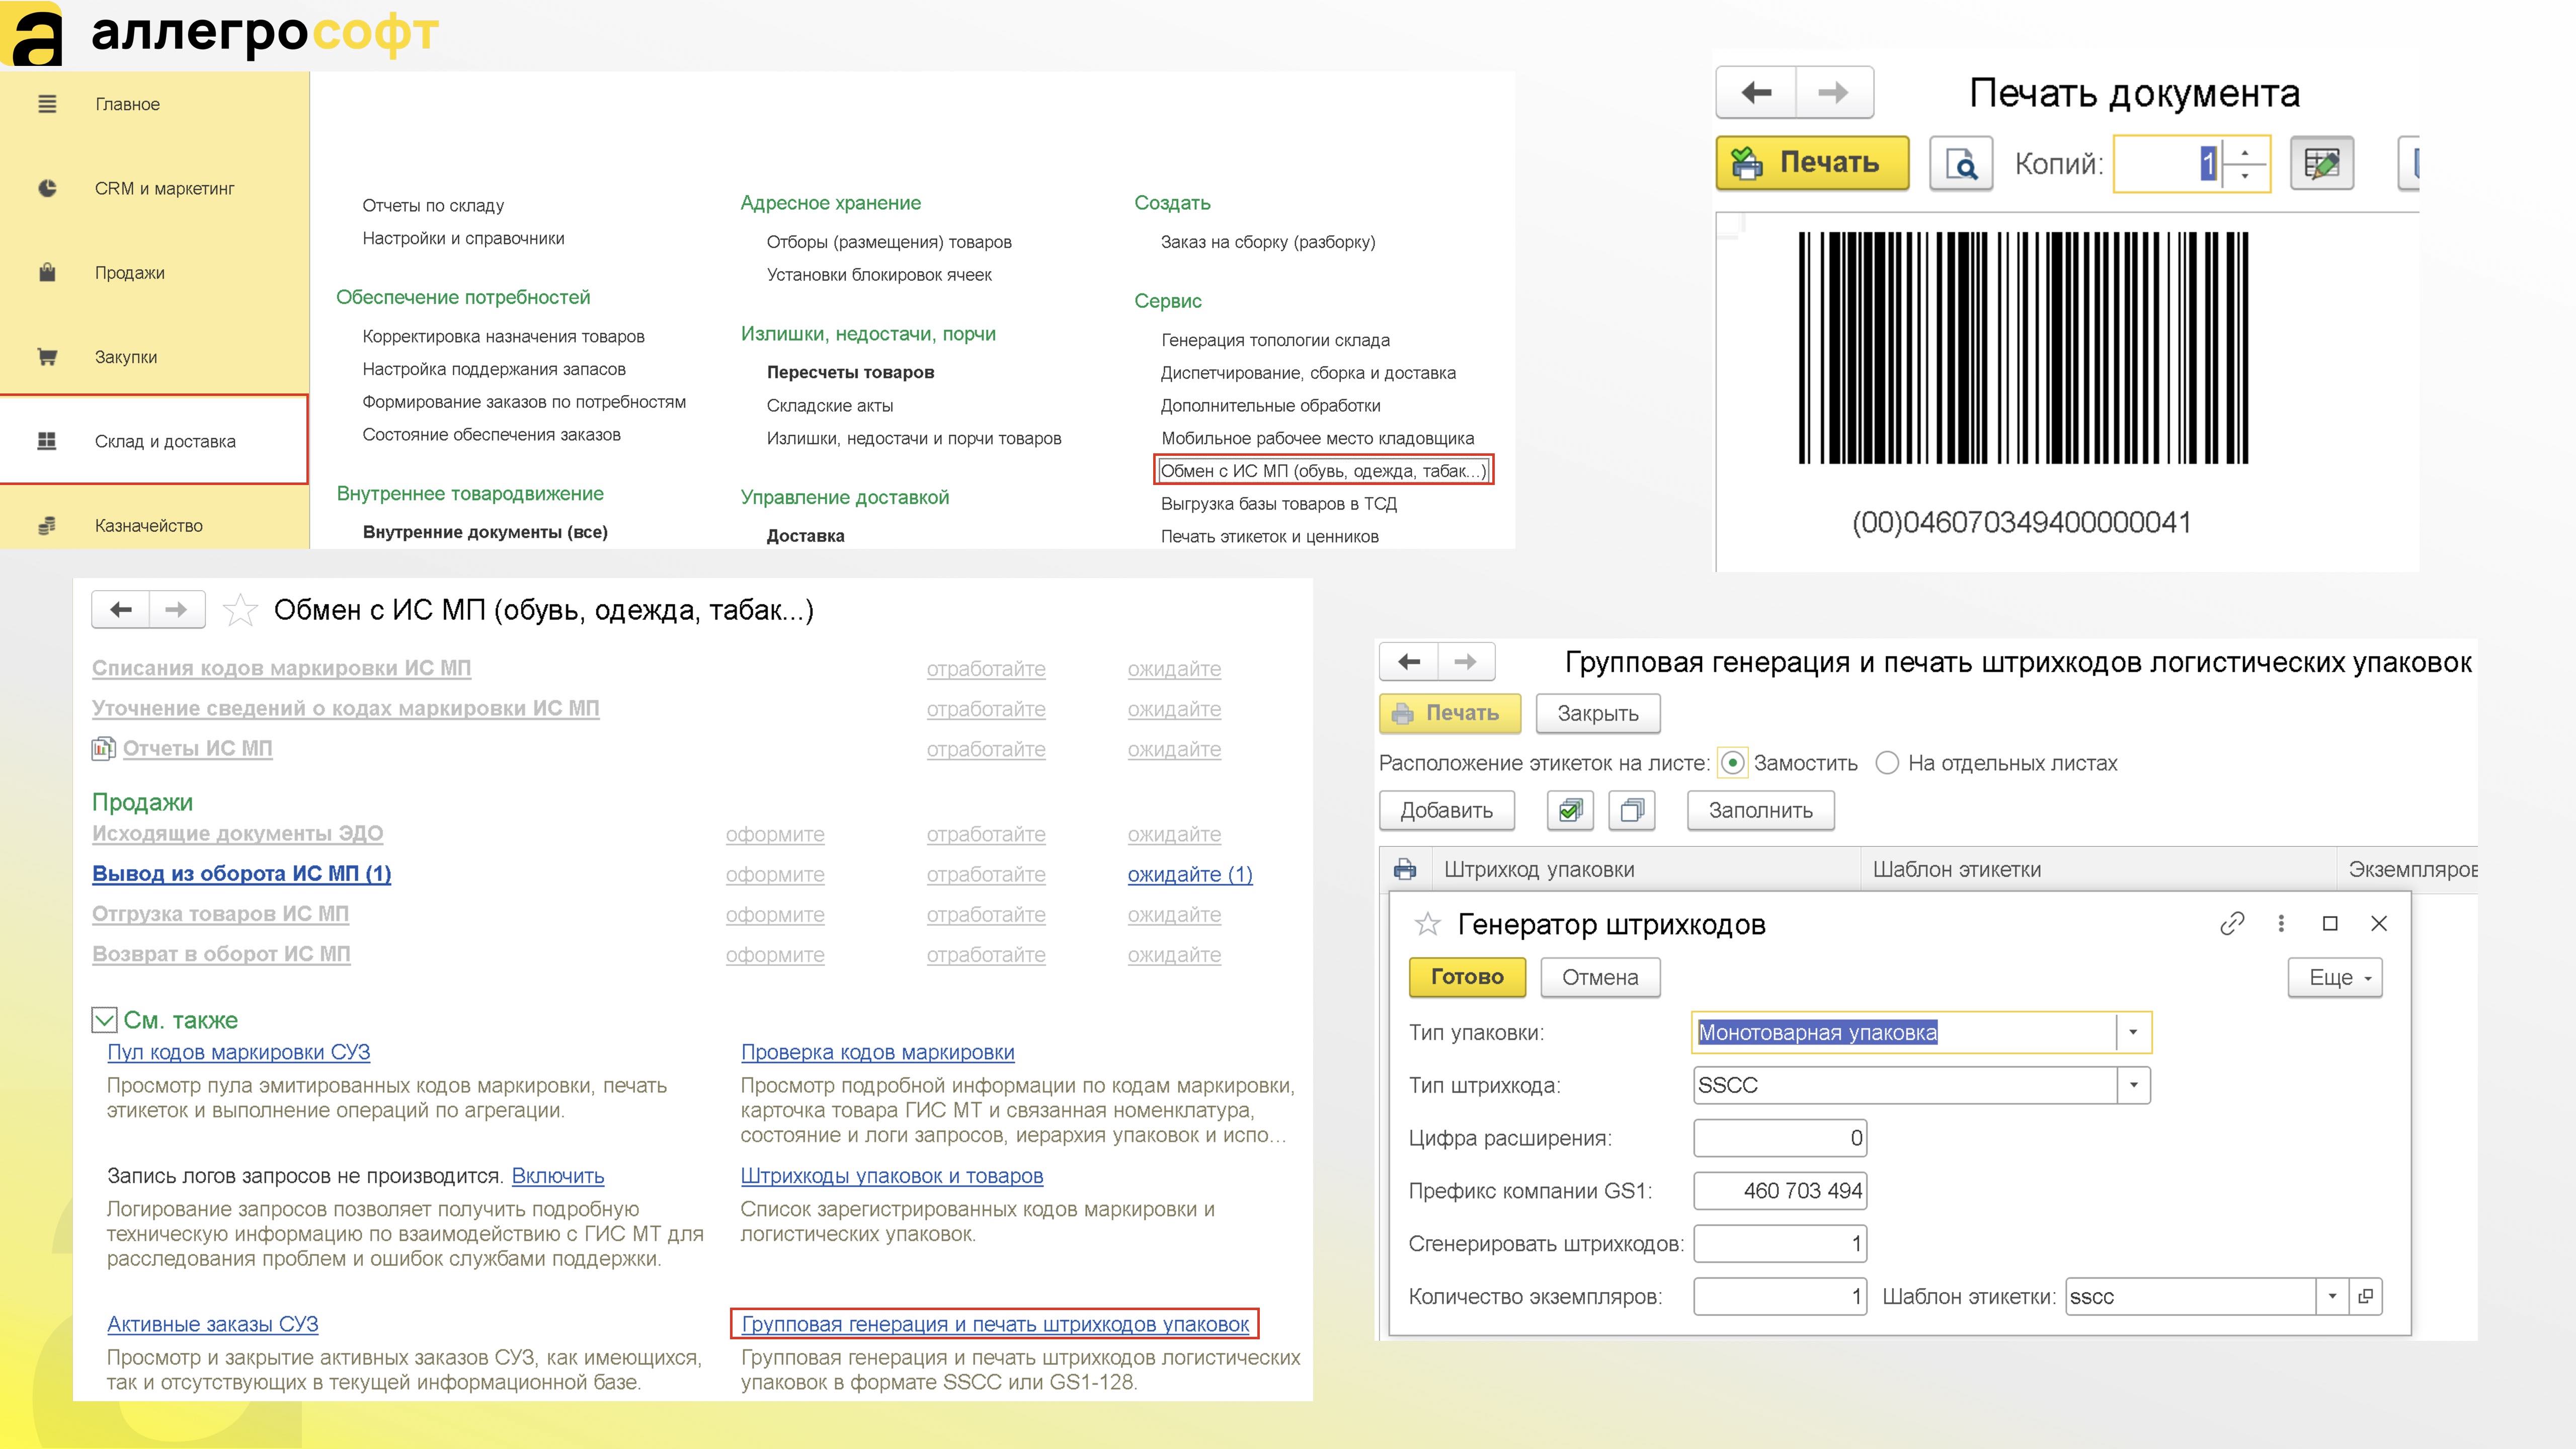This screenshot has height=1449, width=2576.
Task: Go forward in the Обмен с ИС МП window
Action: pyautogui.click(x=177, y=610)
